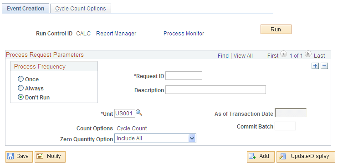343x168 pixels.
Task: Click the View All link
Action: 243,56
